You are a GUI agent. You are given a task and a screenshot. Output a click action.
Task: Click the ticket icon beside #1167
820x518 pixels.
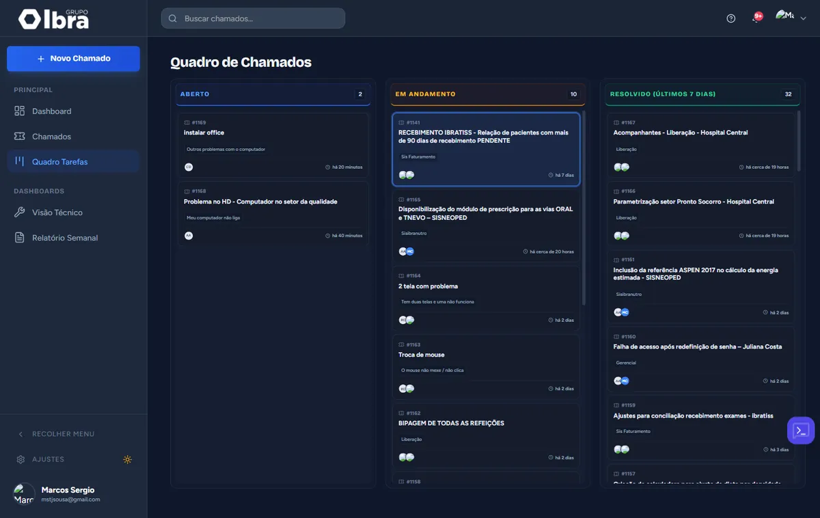pos(616,123)
